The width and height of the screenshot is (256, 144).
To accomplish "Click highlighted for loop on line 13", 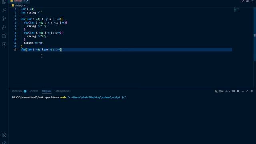I will pos(42,50).
